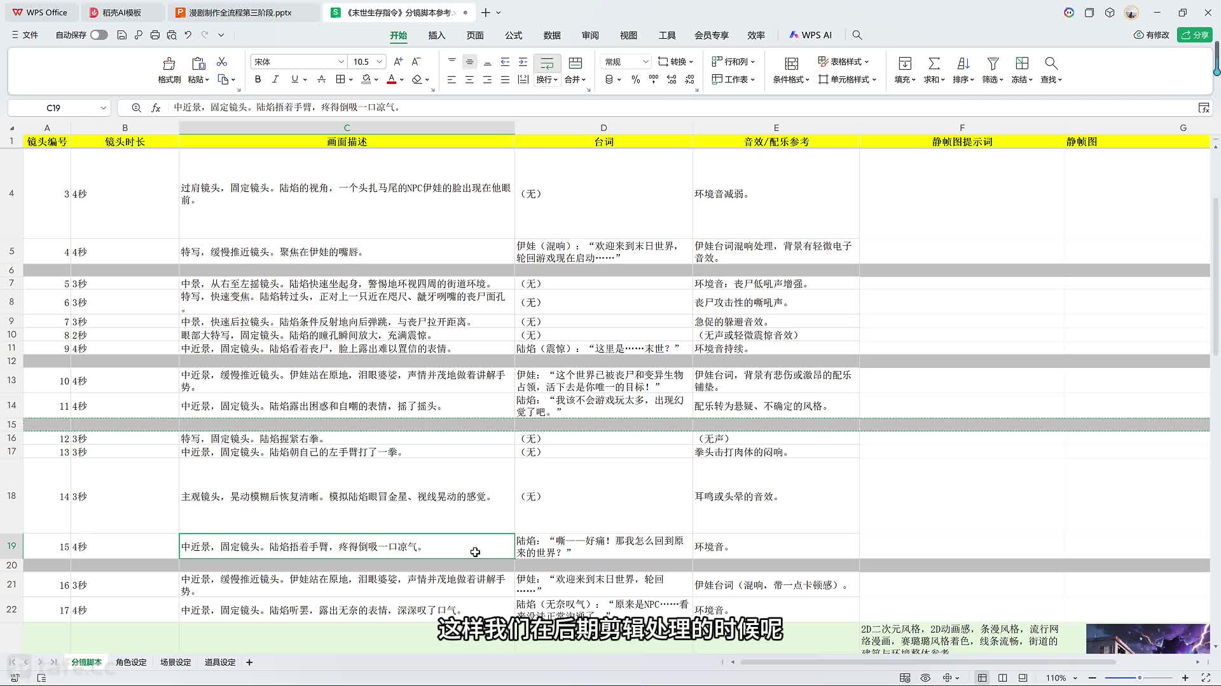
Task: Switch to the 角色设定 sheet tab
Action: point(131,662)
